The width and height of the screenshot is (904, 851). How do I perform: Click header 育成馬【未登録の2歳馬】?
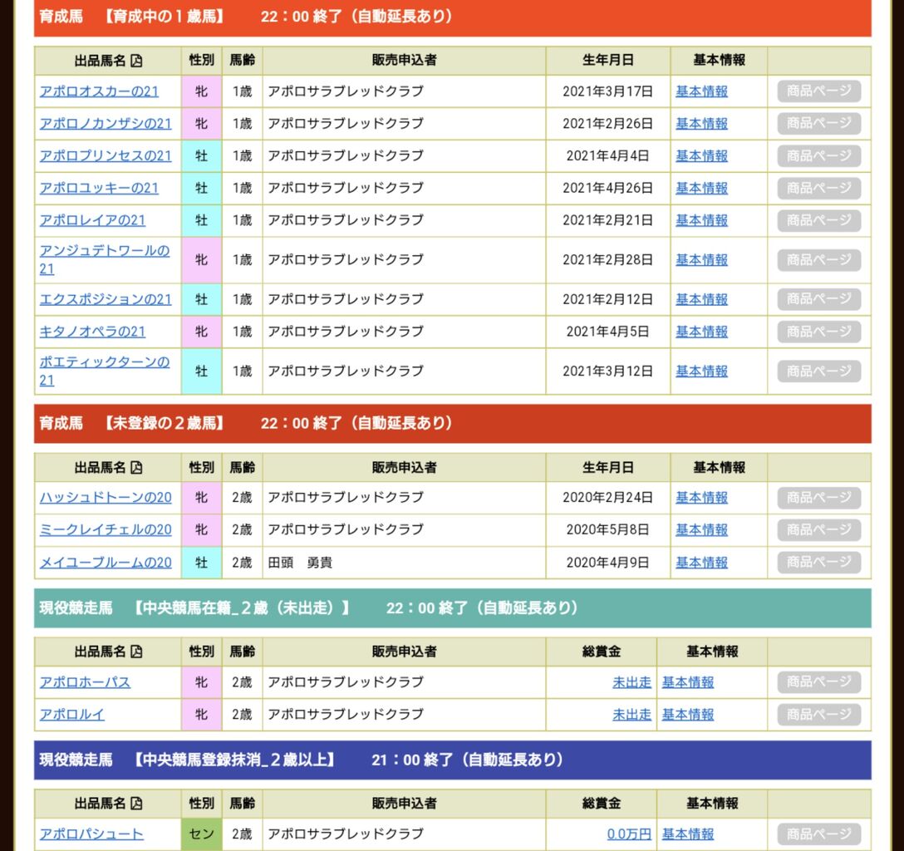pos(453,423)
